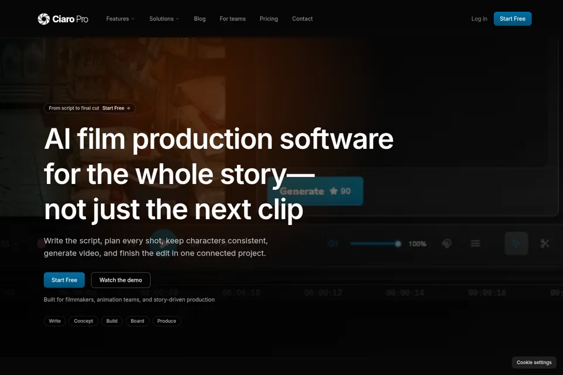Click the 100% volume value

(x=417, y=244)
